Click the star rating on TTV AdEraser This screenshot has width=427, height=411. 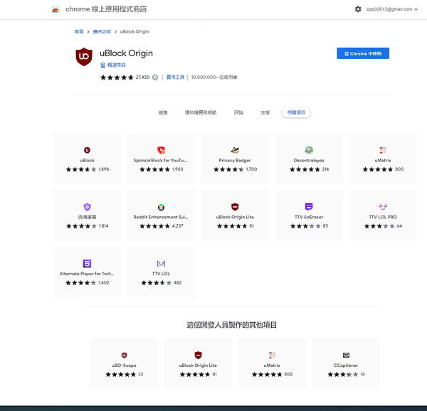coord(305,226)
